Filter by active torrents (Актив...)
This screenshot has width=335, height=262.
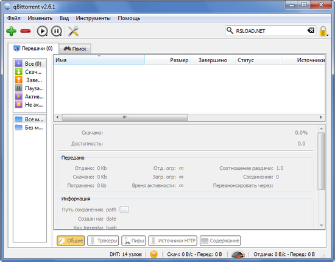click(x=30, y=97)
